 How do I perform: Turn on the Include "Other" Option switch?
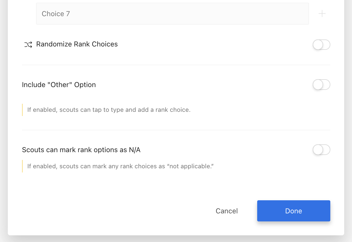[x=321, y=85]
